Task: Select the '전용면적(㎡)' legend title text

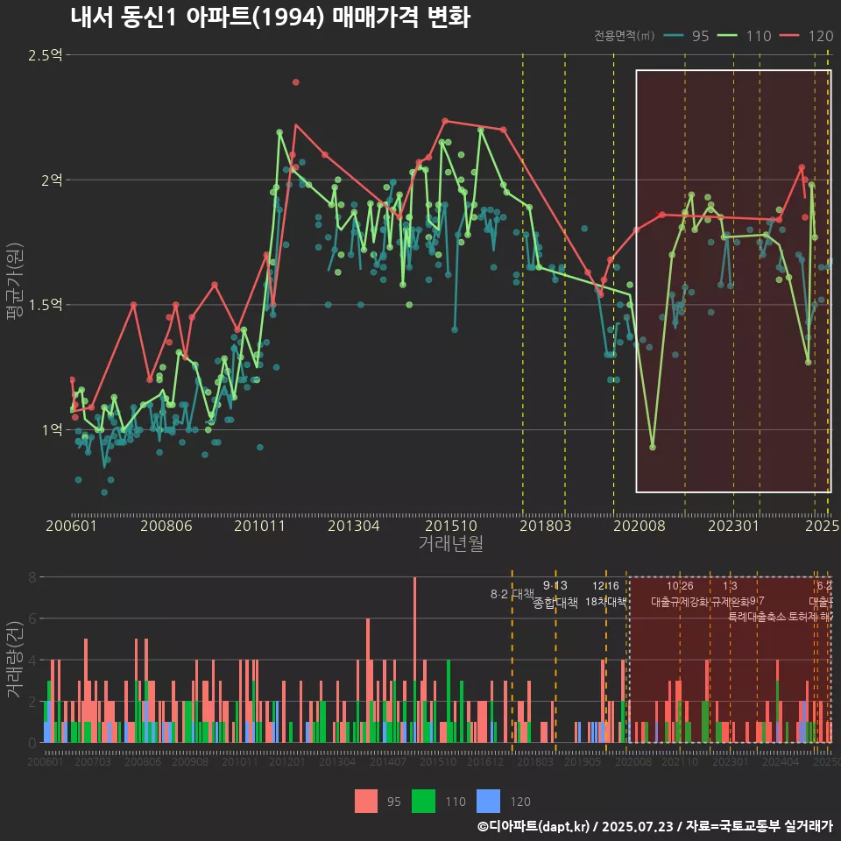Action: 624,35
